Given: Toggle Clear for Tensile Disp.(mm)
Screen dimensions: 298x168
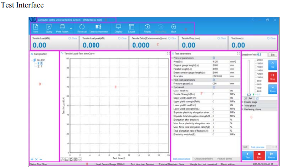Looking at the screenshot, I should [222, 38].
